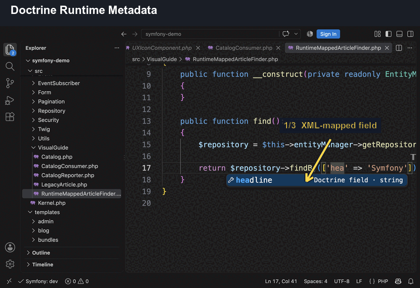Open the notifications bell in status bar
Viewport: 420px width, 288px height.
pyautogui.click(x=411, y=281)
